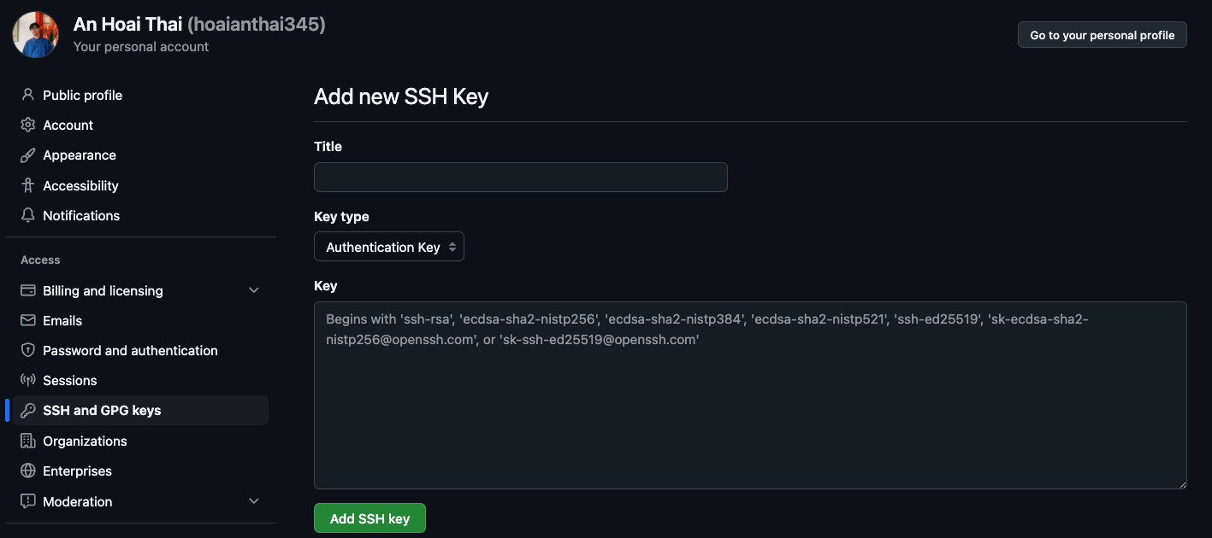The image size is (1212, 538).
Task: Open the Organizations settings page
Action: coord(85,441)
